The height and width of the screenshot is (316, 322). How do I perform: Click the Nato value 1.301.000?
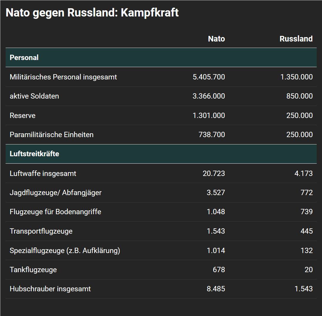coord(209,115)
